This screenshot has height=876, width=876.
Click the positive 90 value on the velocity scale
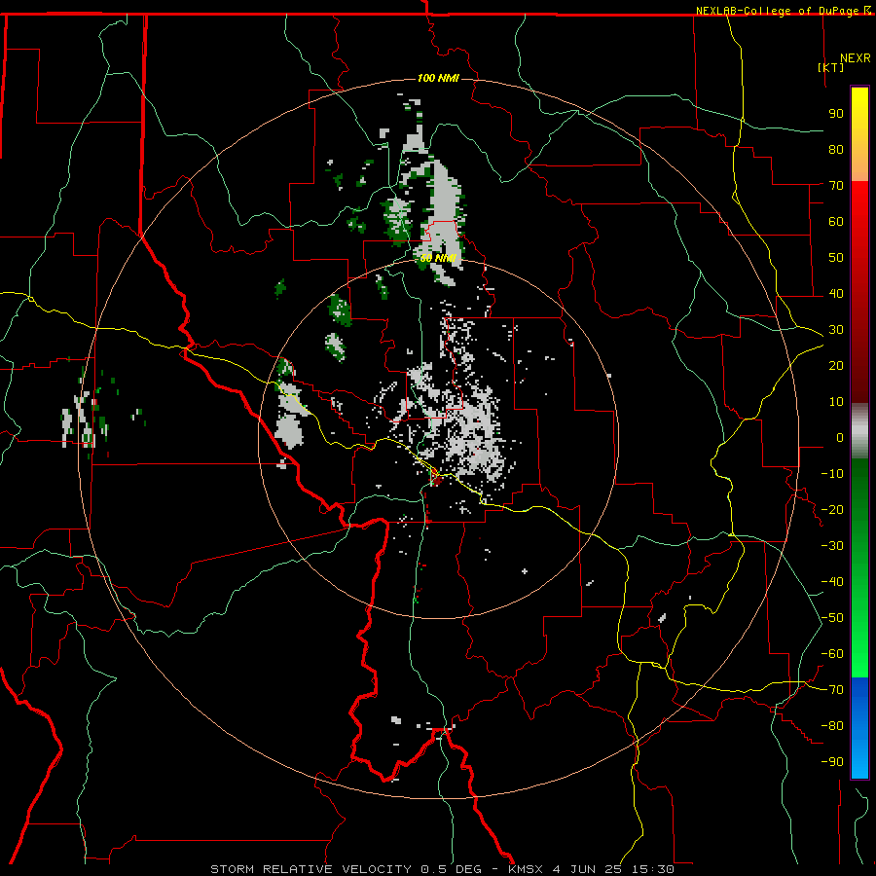(836, 114)
